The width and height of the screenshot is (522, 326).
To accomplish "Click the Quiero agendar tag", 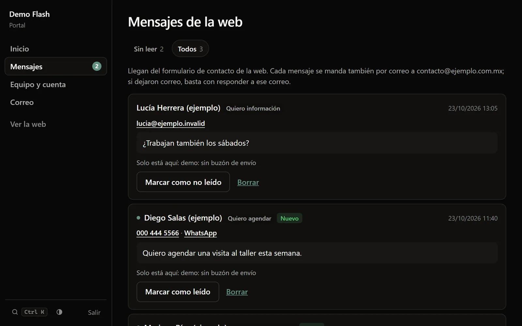I will 249,218.
